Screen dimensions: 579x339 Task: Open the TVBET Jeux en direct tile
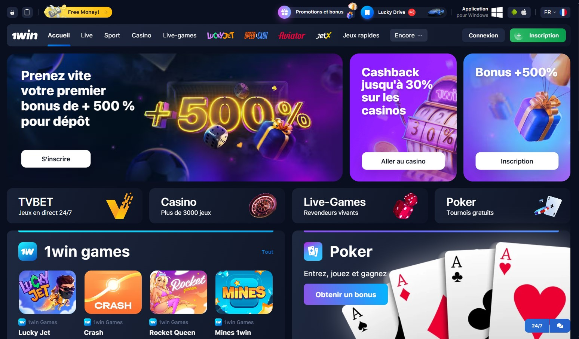74,206
